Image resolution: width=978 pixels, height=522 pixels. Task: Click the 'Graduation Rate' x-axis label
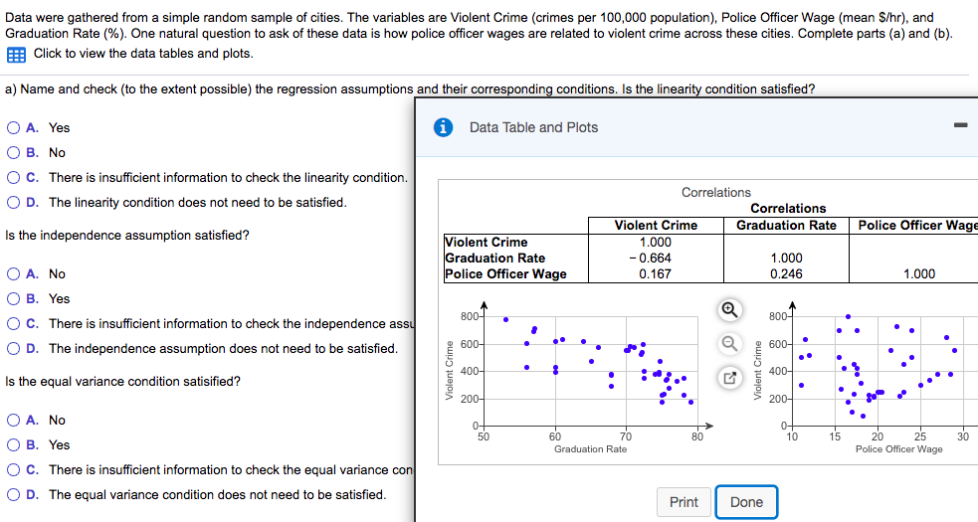(591, 449)
